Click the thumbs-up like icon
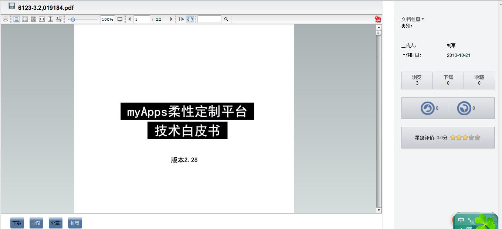This screenshot has width=502, height=229. [x=428, y=108]
